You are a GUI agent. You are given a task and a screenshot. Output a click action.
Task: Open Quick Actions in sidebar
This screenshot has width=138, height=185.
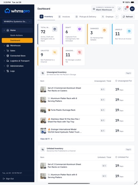(16, 35)
